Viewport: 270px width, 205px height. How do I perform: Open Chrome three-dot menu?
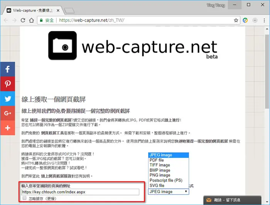pos(264,20)
